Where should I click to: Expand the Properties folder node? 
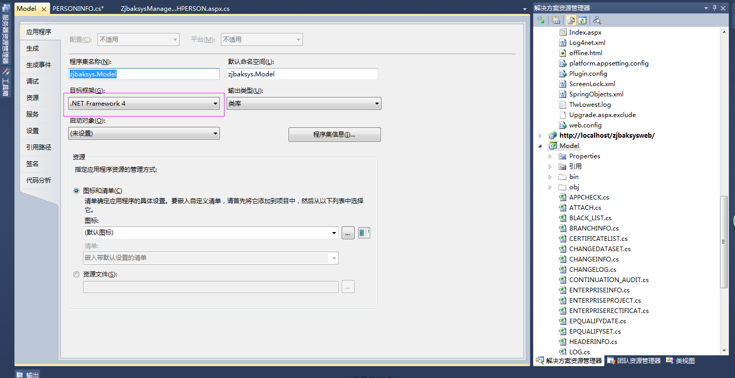pos(550,156)
